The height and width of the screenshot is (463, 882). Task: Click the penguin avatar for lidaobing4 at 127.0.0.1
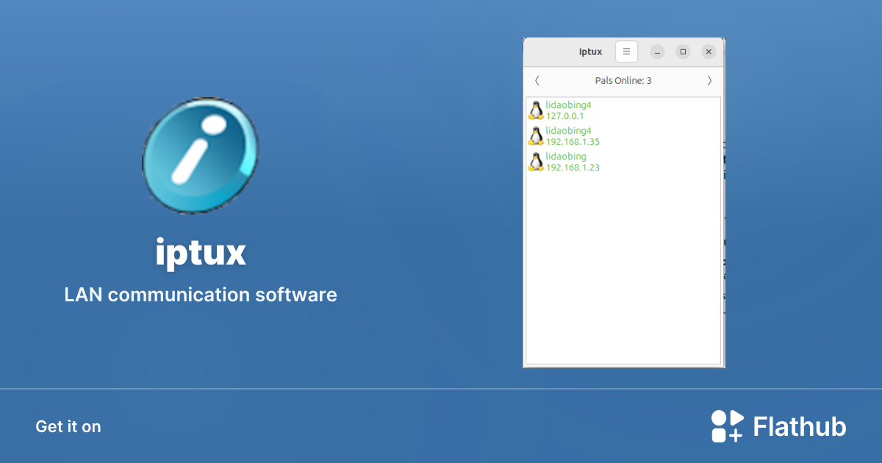535,110
